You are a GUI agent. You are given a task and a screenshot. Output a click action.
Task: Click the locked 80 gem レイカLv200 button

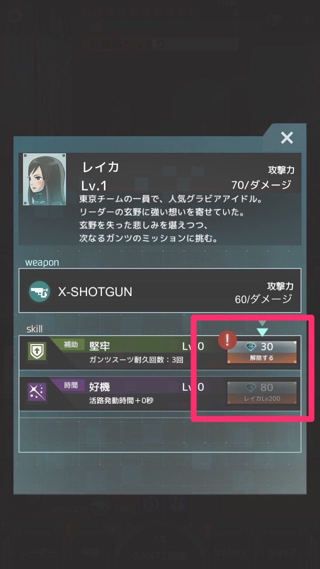tap(262, 393)
